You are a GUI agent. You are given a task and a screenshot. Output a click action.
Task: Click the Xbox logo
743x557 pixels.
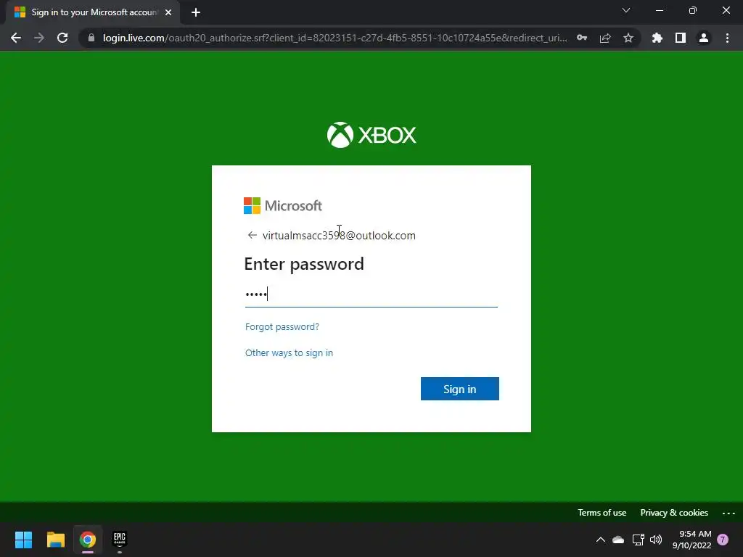pyautogui.click(x=371, y=135)
